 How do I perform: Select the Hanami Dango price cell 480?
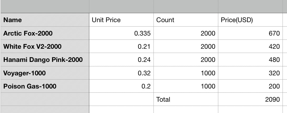point(250,60)
